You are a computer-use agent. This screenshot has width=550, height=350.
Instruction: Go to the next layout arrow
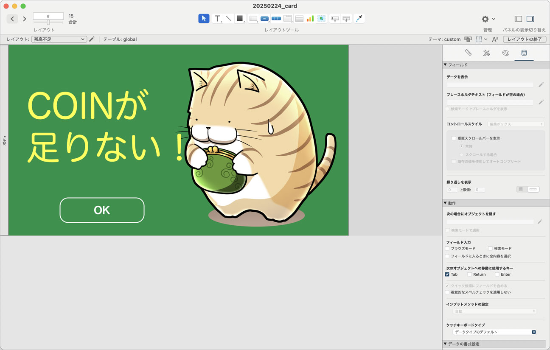coord(25,19)
